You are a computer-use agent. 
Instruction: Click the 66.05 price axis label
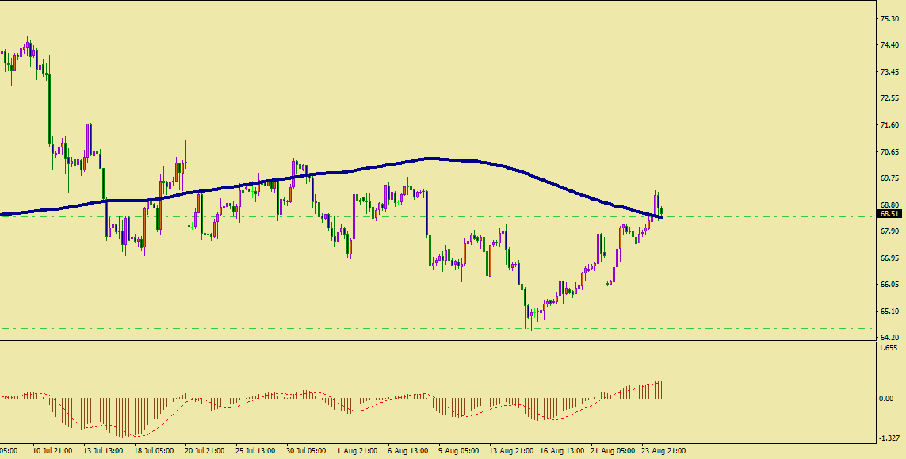coord(890,285)
